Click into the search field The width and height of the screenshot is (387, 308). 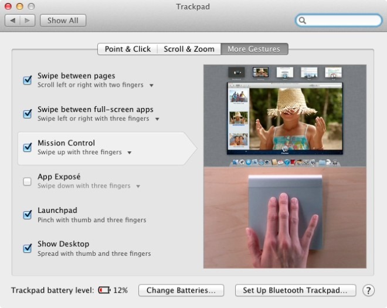pyautogui.click(x=339, y=21)
